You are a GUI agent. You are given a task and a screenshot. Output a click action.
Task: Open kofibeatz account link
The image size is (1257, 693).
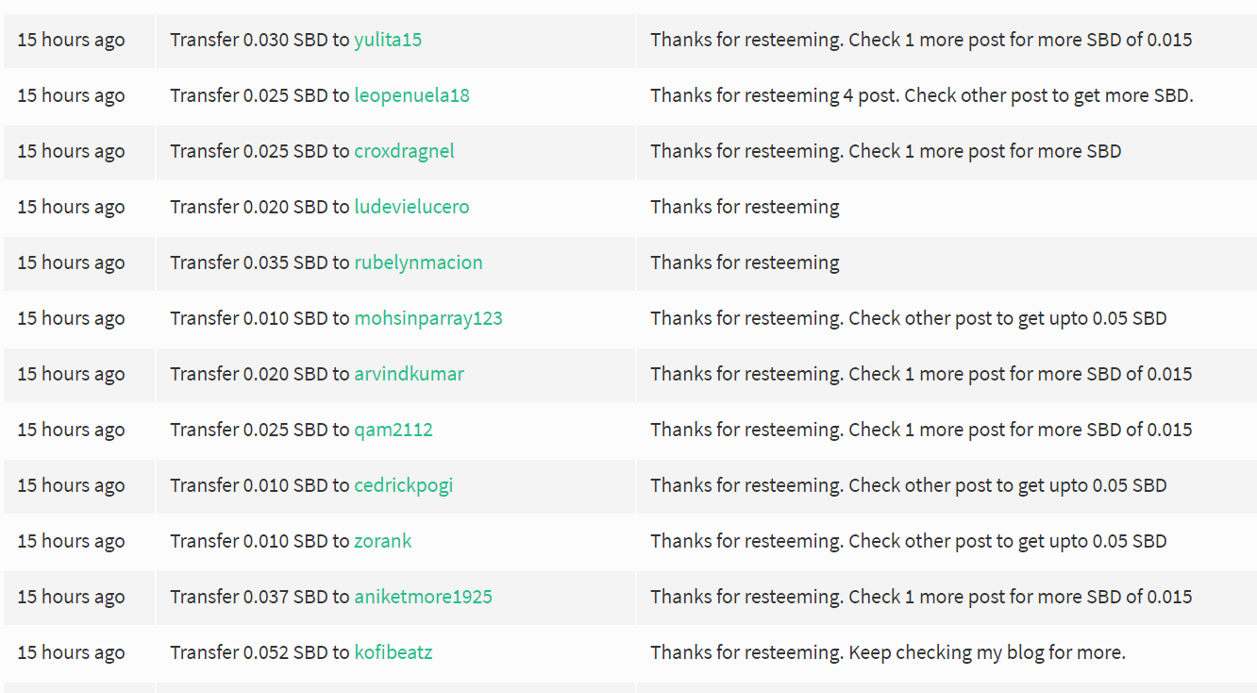pyautogui.click(x=393, y=652)
